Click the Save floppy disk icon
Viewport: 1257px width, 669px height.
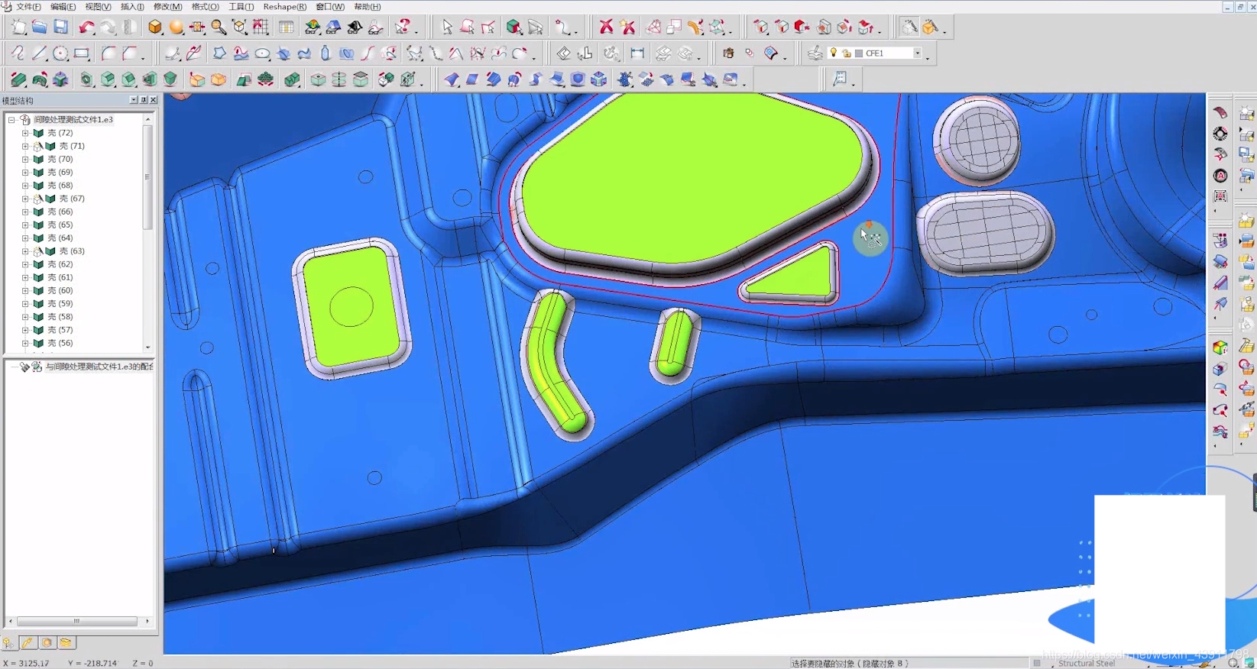pos(60,27)
